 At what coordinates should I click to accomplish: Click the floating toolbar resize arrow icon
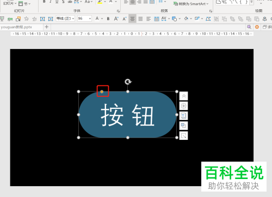[183, 136]
